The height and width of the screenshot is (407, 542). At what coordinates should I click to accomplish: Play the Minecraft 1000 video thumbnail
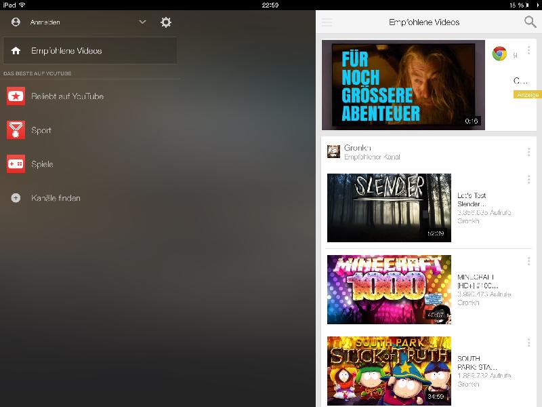pyautogui.click(x=389, y=290)
